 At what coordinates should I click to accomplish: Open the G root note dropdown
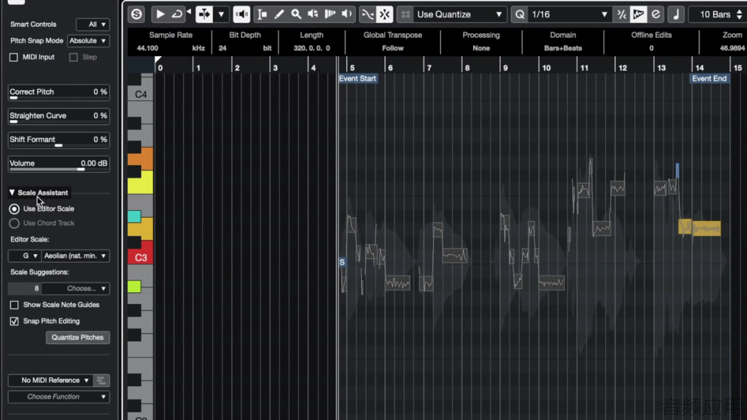point(25,256)
